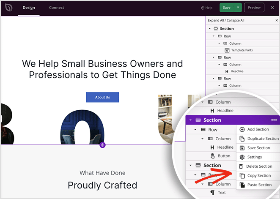Collapse the Row below Template Parts
The height and width of the screenshot is (199, 280).
click(214, 57)
